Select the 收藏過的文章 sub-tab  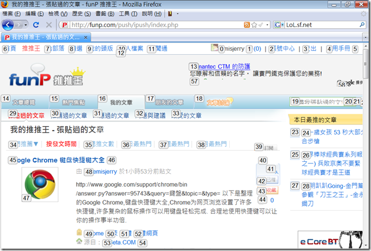(111, 115)
